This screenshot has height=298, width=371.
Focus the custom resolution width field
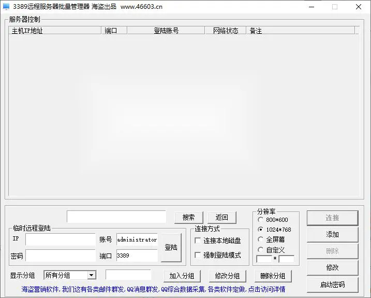click(264, 259)
